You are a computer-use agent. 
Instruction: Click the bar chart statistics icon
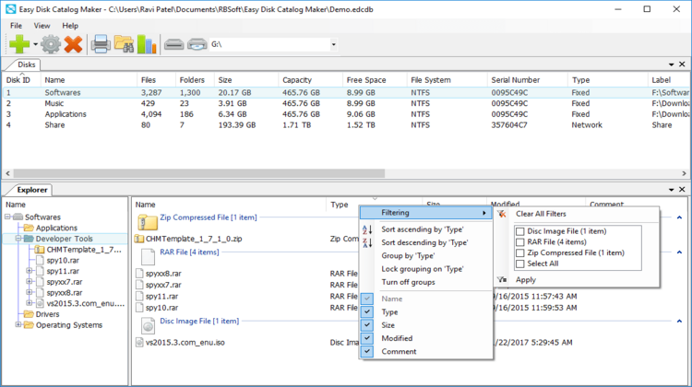(147, 43)
